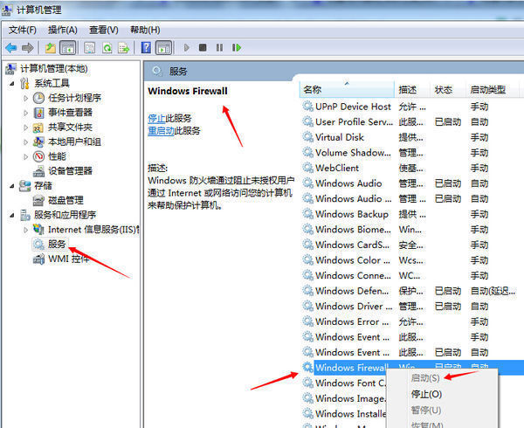
Task: Click the Back arrow toolbar icon
Action: [x=11, y=48]
